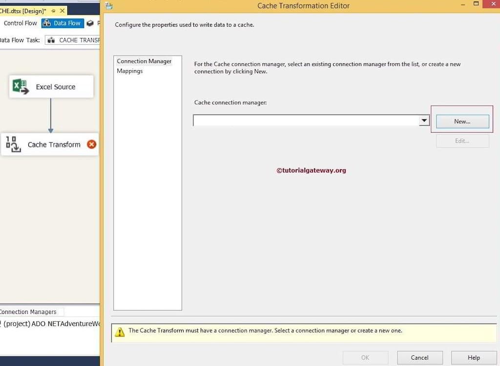Click the red error icon on Cache Transform
The width and height of the screenshot is (500, 366).
(x=91, y=144)
